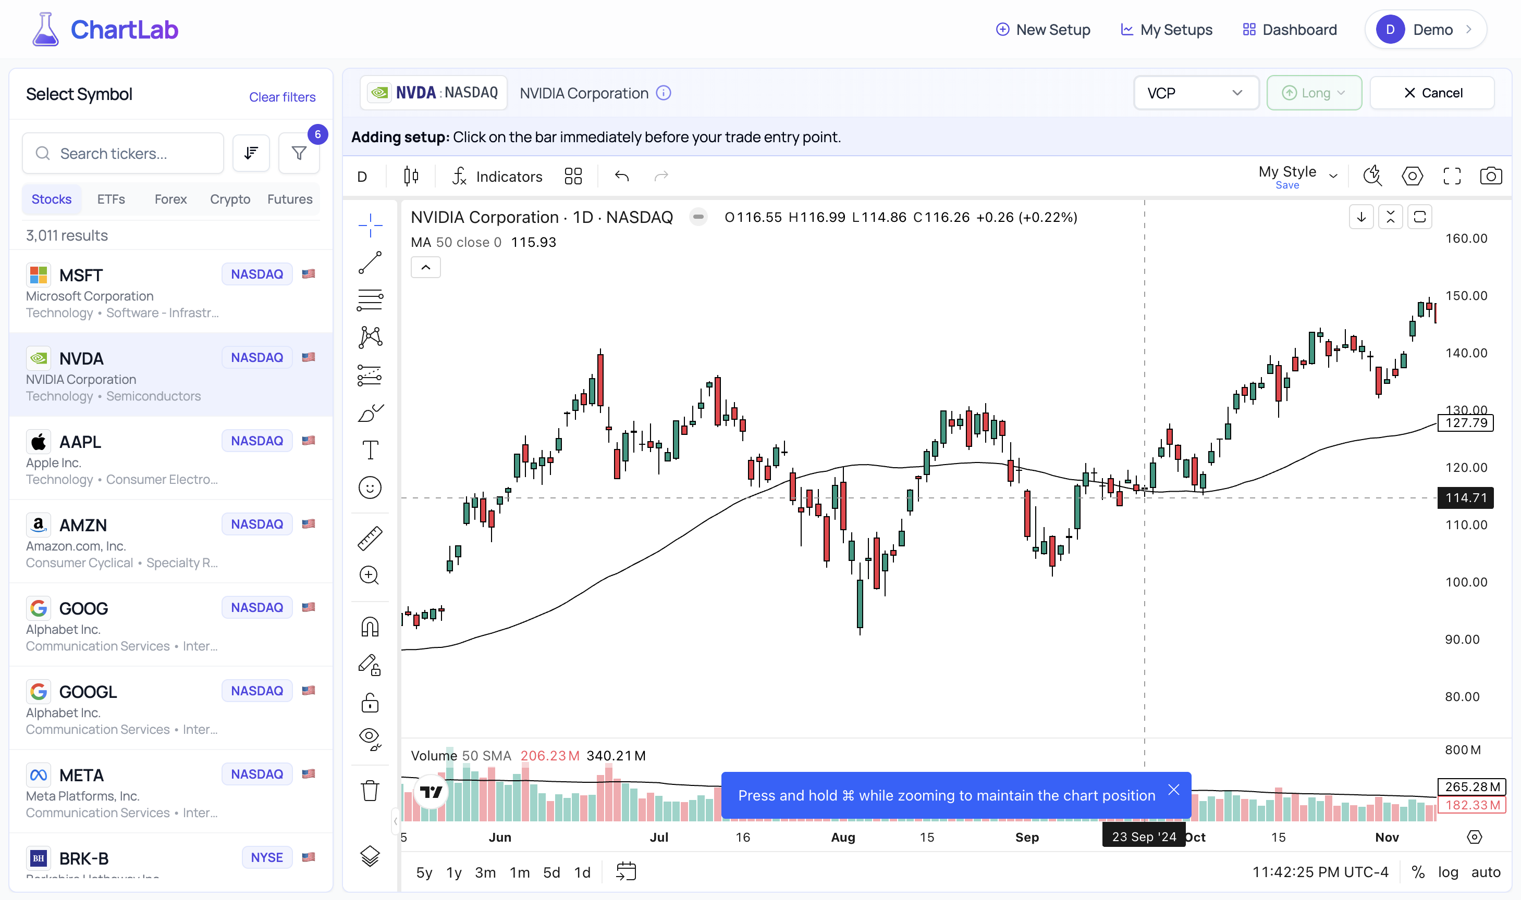Click the redo arrow icon

(x=661, y=177)
